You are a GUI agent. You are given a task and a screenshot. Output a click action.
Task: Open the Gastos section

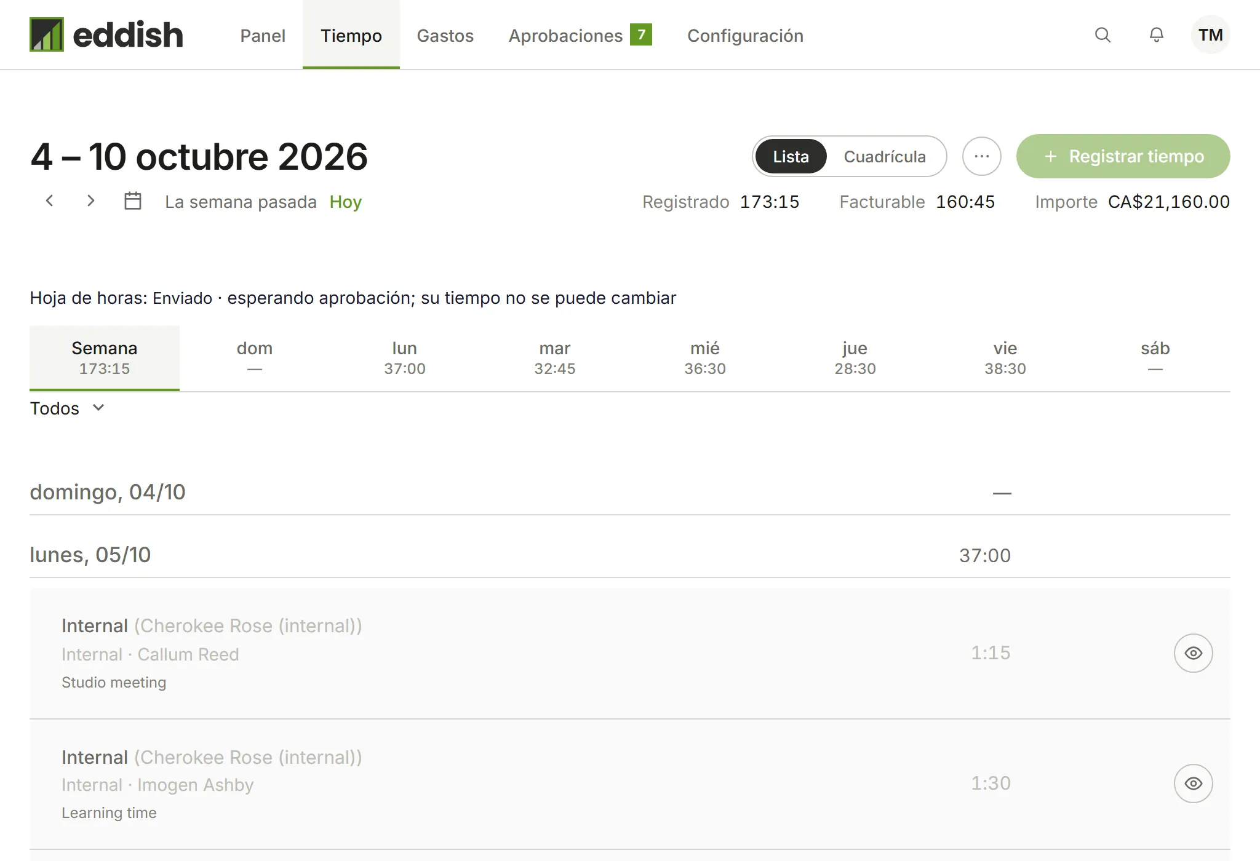pos(445,35)
